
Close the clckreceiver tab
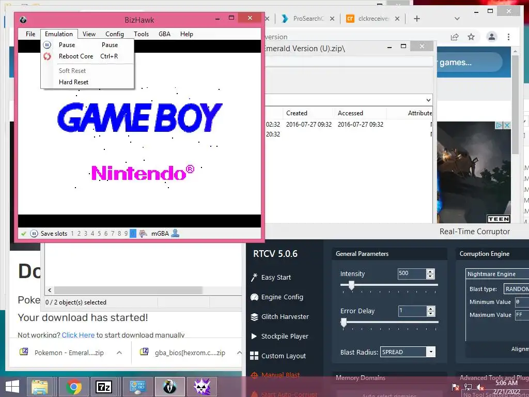tap(397, 19)
